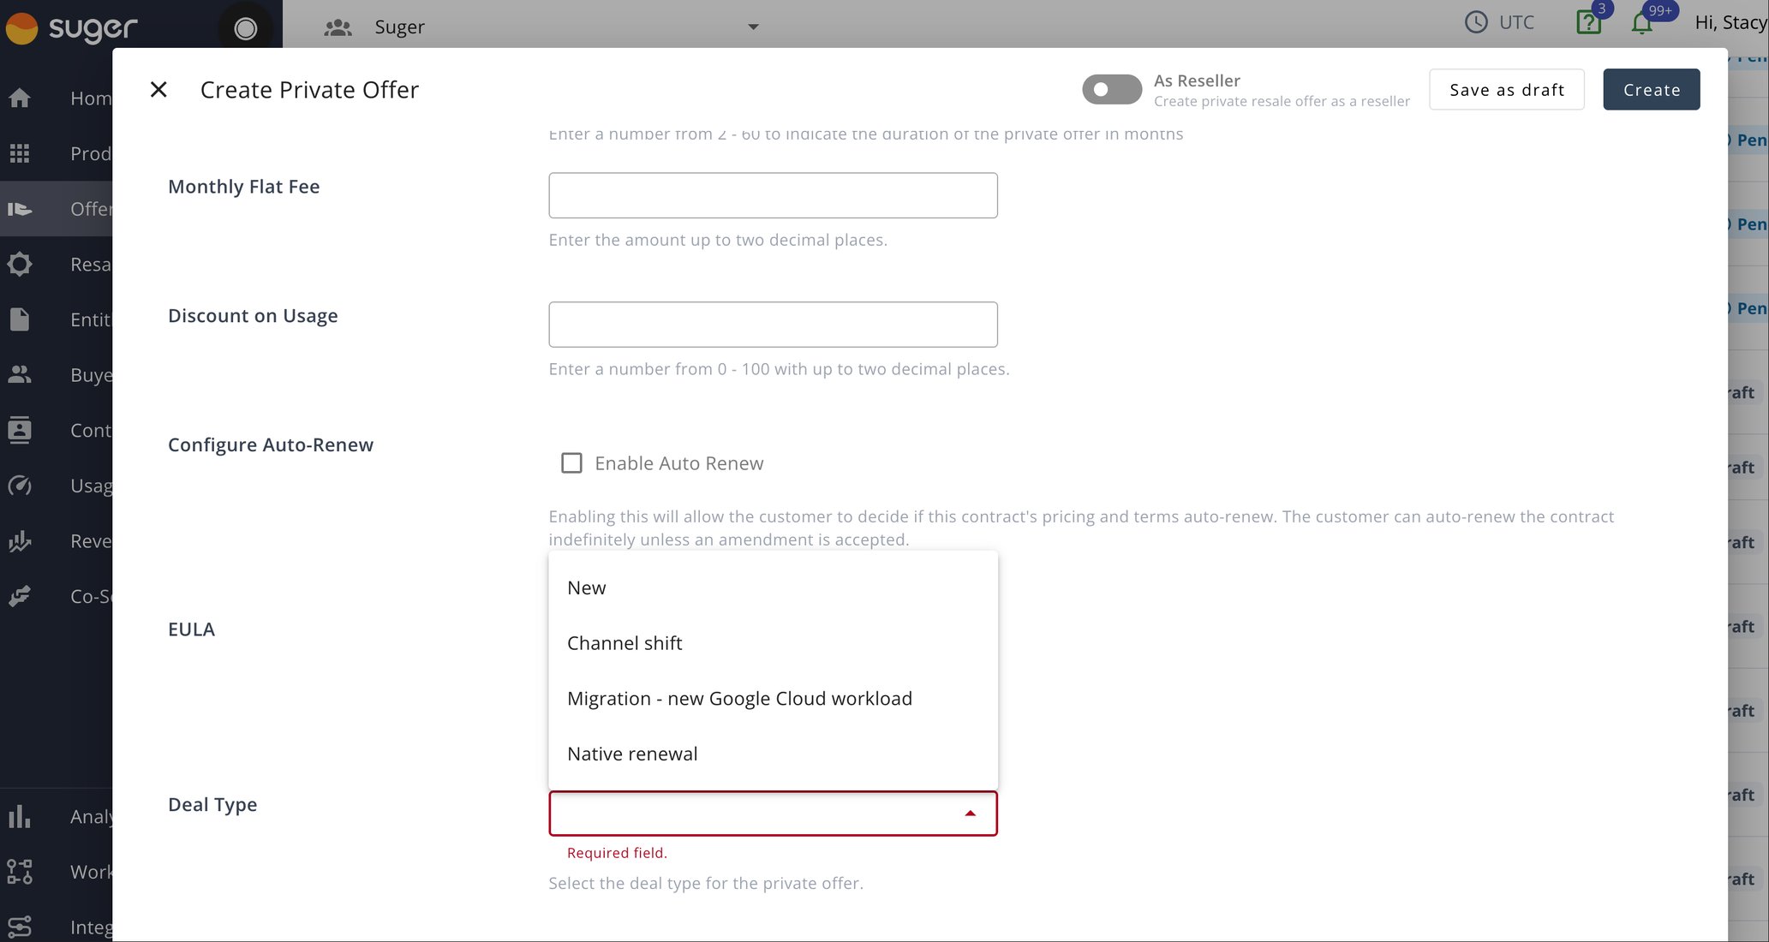Close the Create Private Offer dialog

pos(158,90)
